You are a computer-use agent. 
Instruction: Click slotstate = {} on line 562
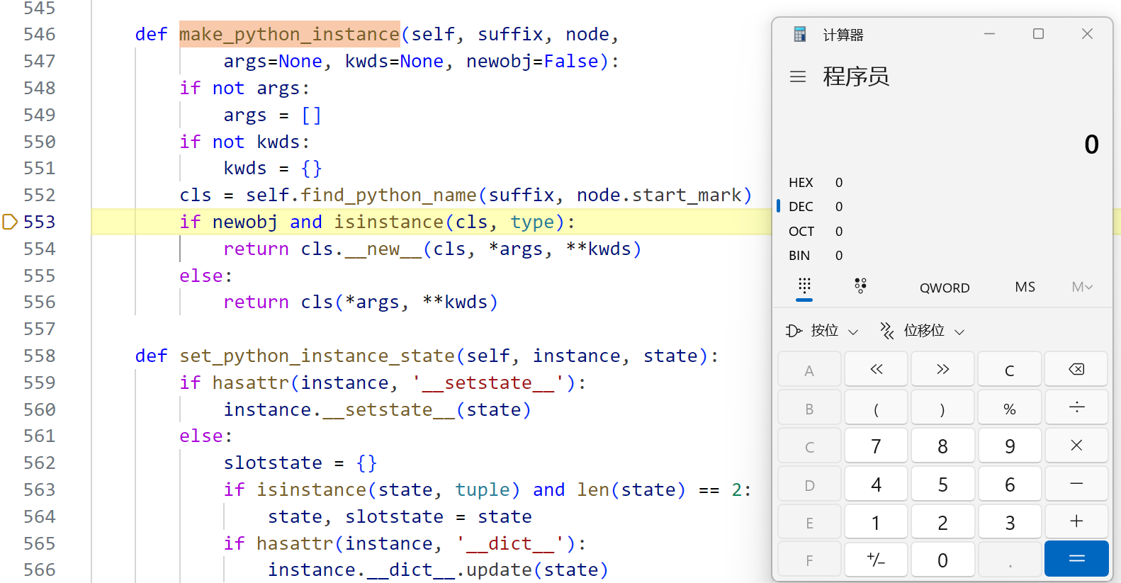(300, 463)
